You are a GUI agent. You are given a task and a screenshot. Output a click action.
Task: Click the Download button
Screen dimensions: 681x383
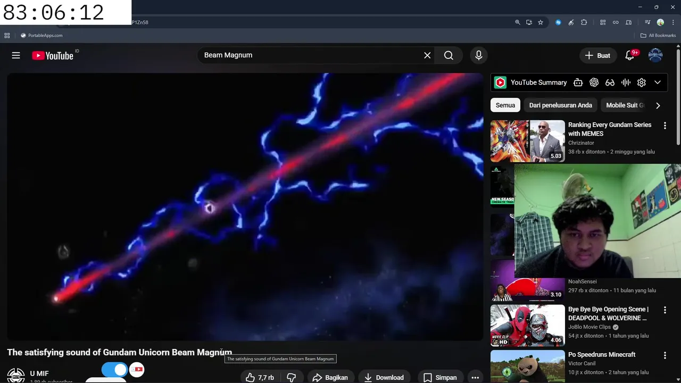[x=384, y=377]
